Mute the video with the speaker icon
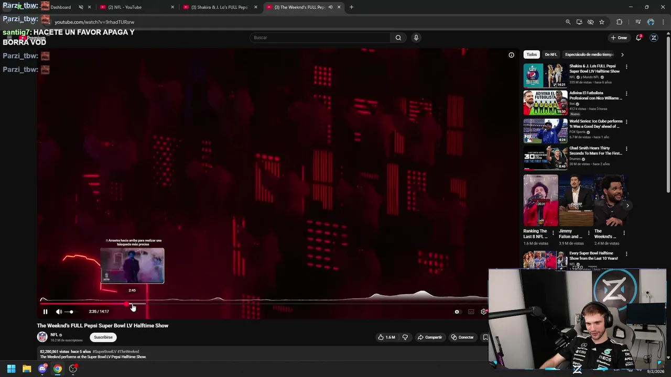Image resolution: width=671 pixels, height=377 pixels. click(59, 312)
